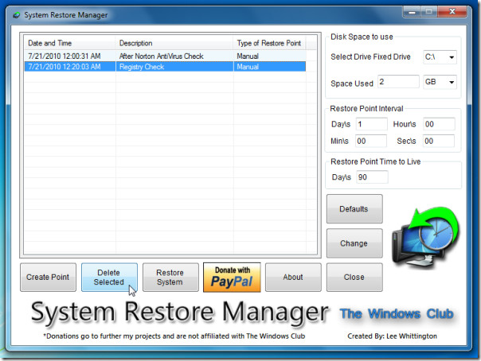Apply settings with Change button
The height and width of the screenshot is (361, 481).
point(354,243)
